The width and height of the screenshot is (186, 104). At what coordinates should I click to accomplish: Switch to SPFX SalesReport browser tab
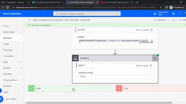13,2
